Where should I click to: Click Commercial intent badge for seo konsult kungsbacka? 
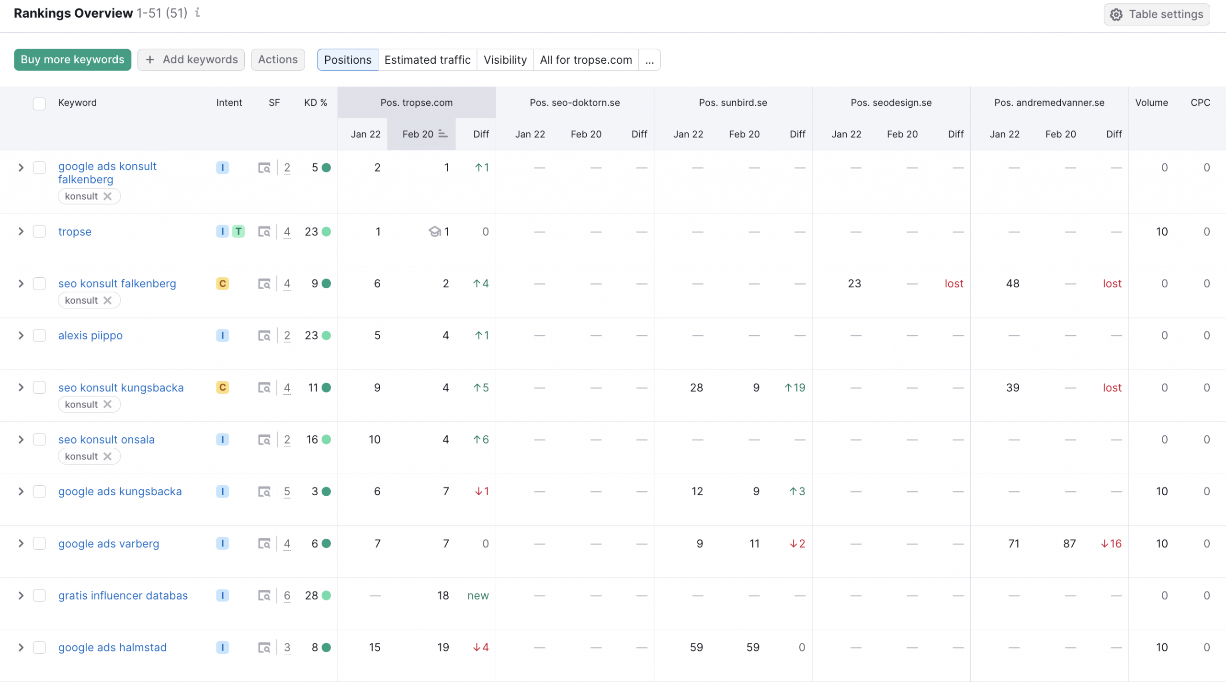pos(223,387)
